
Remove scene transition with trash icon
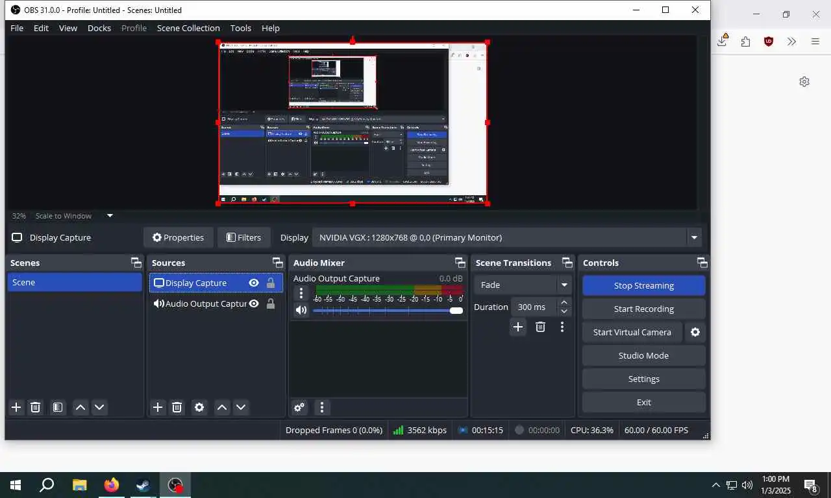[540, 327]
